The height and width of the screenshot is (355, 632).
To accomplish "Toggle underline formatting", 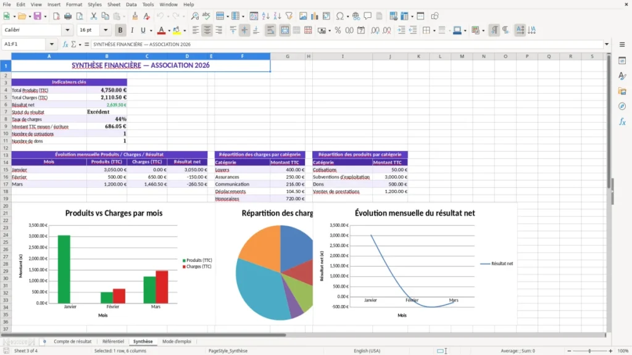I will click(x=143, y=30).
